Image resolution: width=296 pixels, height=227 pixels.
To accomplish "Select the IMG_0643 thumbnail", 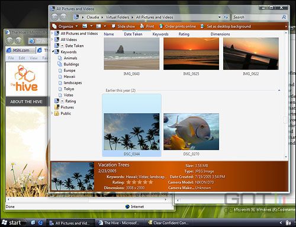I will [x=131, y=54].
